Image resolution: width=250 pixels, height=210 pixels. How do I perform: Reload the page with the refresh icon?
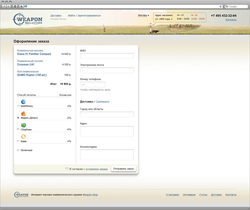(x=220, y=6)
